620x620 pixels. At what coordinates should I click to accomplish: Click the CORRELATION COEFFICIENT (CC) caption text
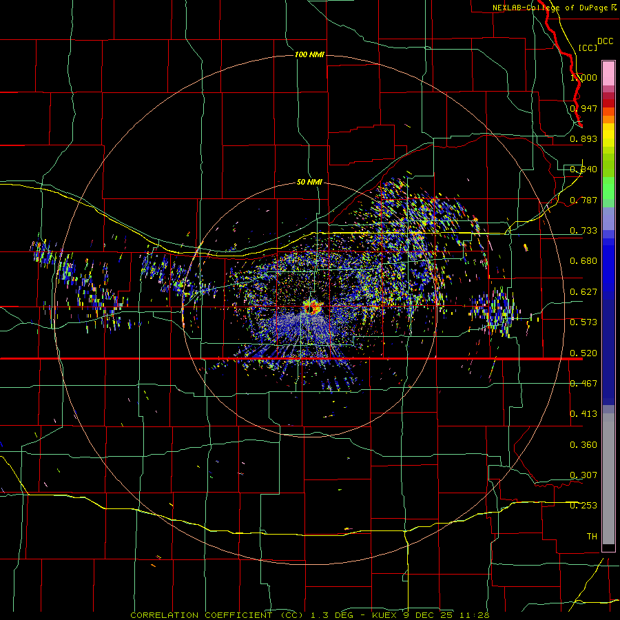[217, 615]
